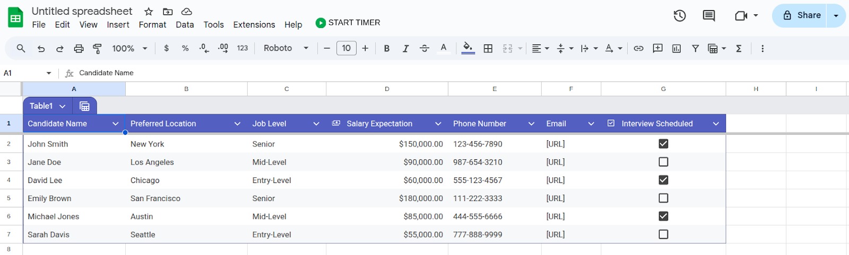The width and height of the screenshot is (849, 255).
Task: Check Sarah Davis's interview scheduled checkbox
Action: [x=663, y=234]
